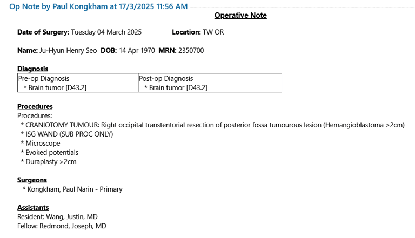Select the Pre-op Diagnosis table cell
Screen dimensions: 415x238
(x=78, y=83)
